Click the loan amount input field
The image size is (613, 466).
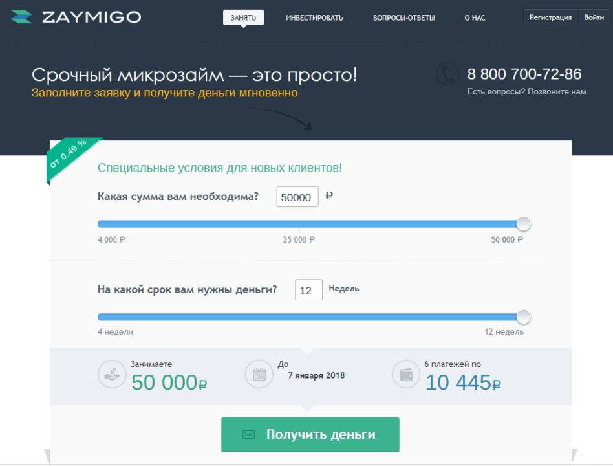(297, 197)
